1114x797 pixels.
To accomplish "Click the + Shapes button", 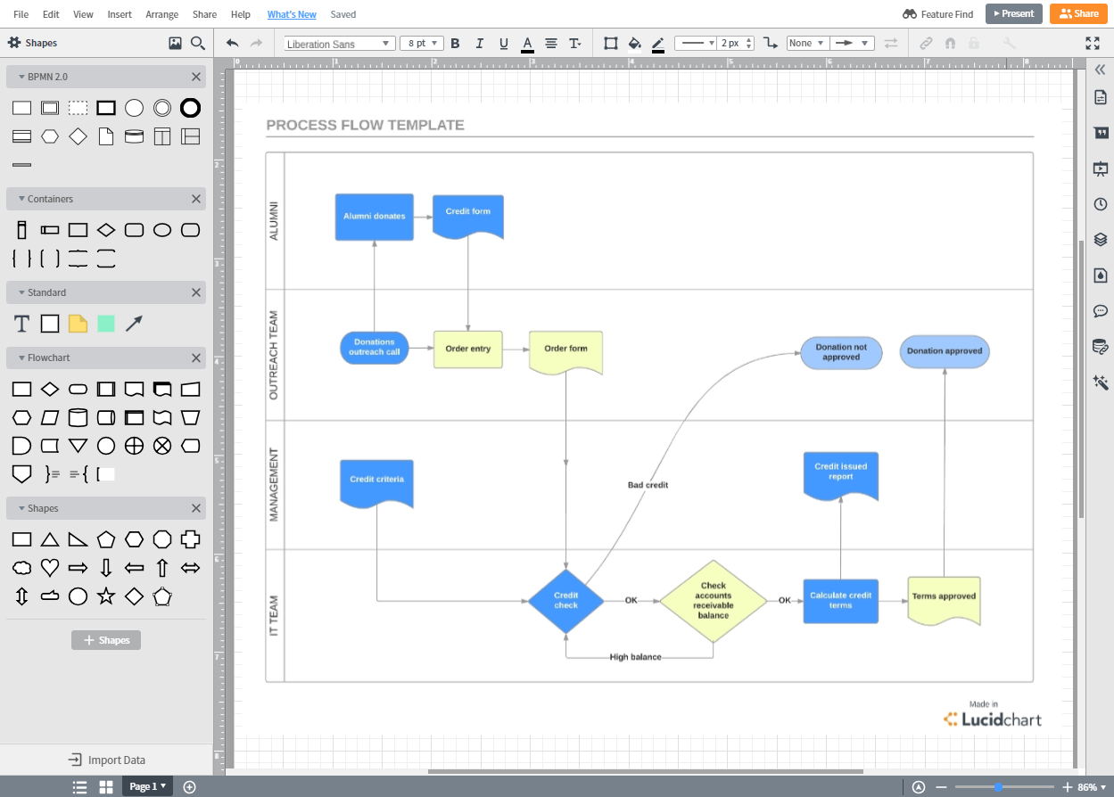I will [106, 640].
